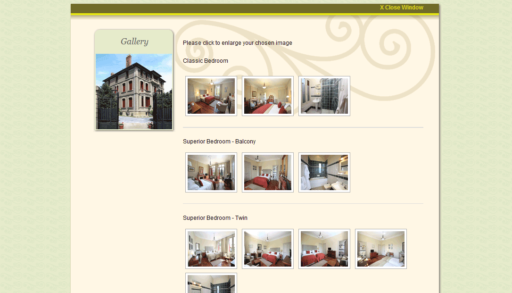Enlarge the second Superior Bedroom Balcony thumbnail
The width and height of the screenshot is (512, 293).
(x=267, y=173)
